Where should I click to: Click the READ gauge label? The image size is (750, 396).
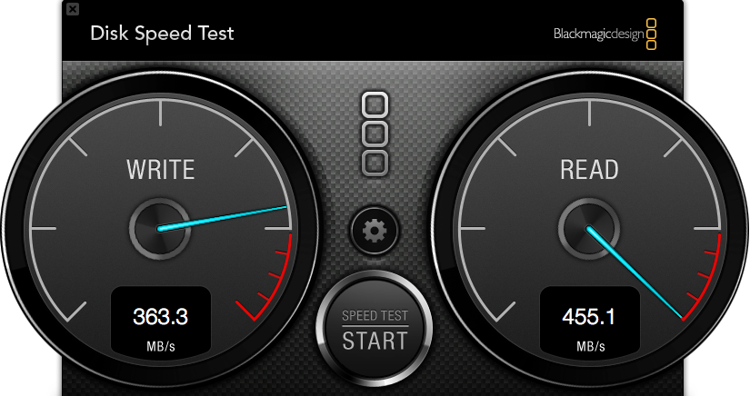[x=589, y=170]
